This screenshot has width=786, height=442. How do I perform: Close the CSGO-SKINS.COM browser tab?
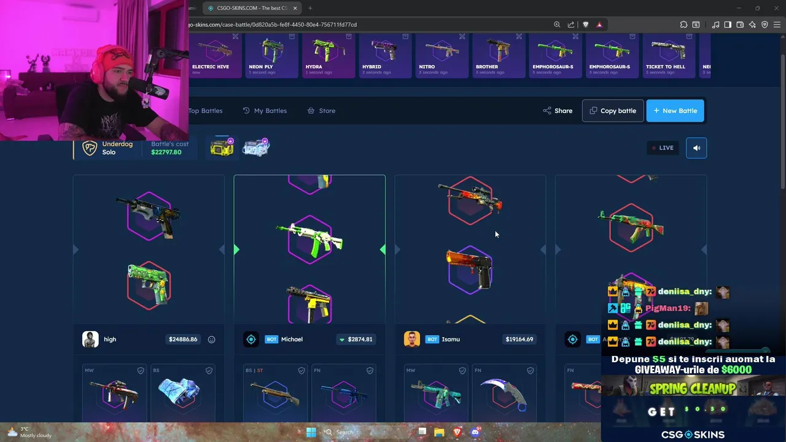(295, 8)
